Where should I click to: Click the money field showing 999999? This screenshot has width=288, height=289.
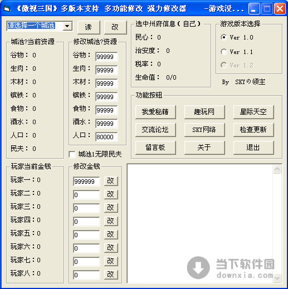click(x=86, y=182)
